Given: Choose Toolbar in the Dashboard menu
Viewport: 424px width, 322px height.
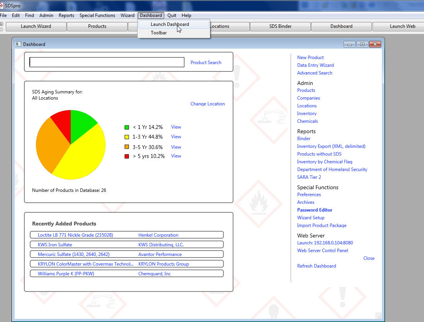Looking at the screenshot, I should pos(158,33).
